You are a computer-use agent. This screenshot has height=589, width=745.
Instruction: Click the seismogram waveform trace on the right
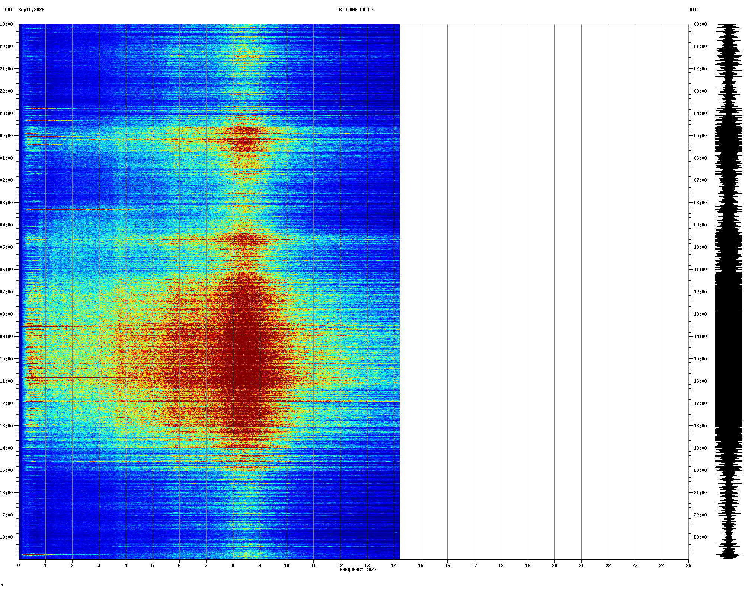coord(729,292)
